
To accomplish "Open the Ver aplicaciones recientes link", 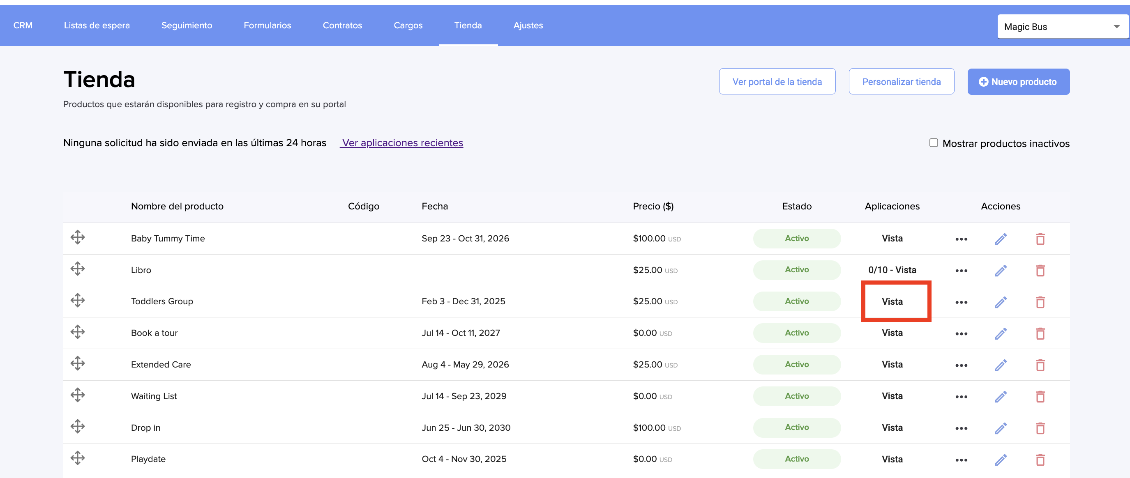I will [x=402, y=143].
